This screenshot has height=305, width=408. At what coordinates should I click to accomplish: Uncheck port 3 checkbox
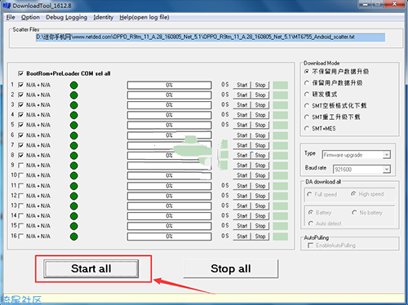(x=20, y=104)
